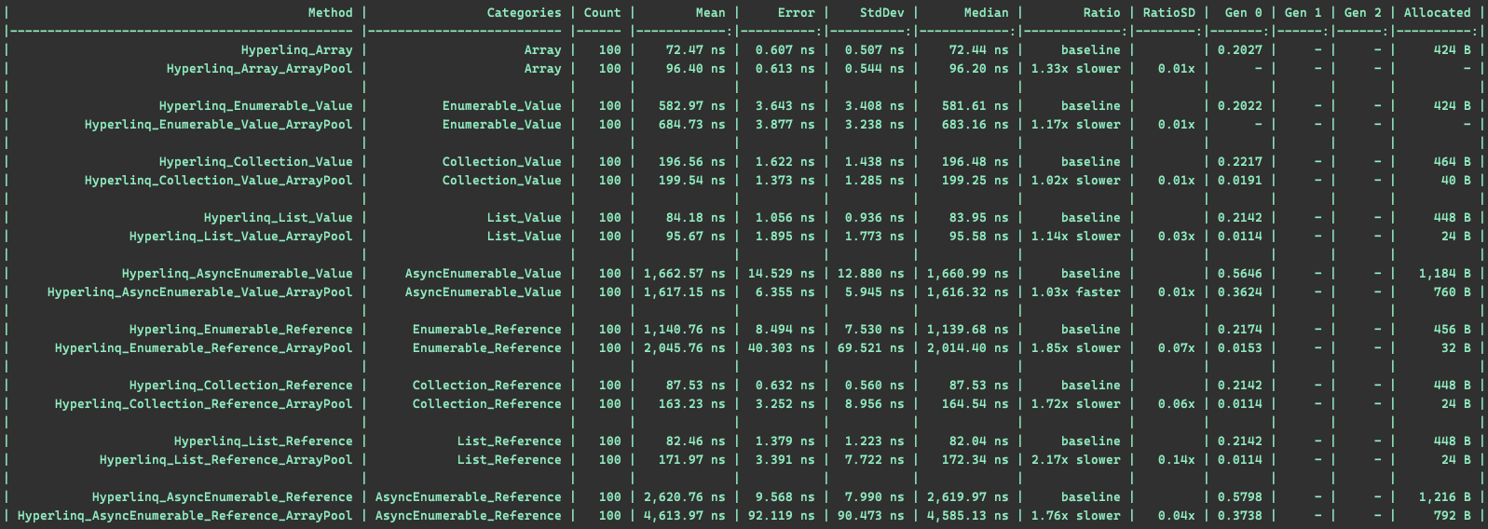Image resolution: width=1488 pixels, height=529 pixels.
Task: Click the 69.521 ns StdDev value
Action: pos(871,348)
